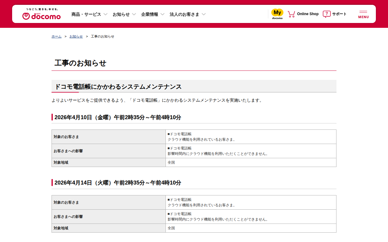
Task: Click the 2026年4月10日（金曜） date heading
Action: click(118, 117)
